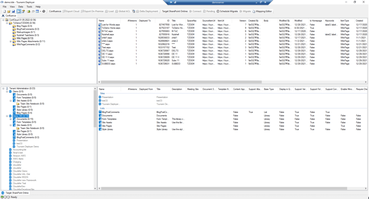Open the File menu
The width and height of the screenshot is (369, 199).
tap(4, 6)
